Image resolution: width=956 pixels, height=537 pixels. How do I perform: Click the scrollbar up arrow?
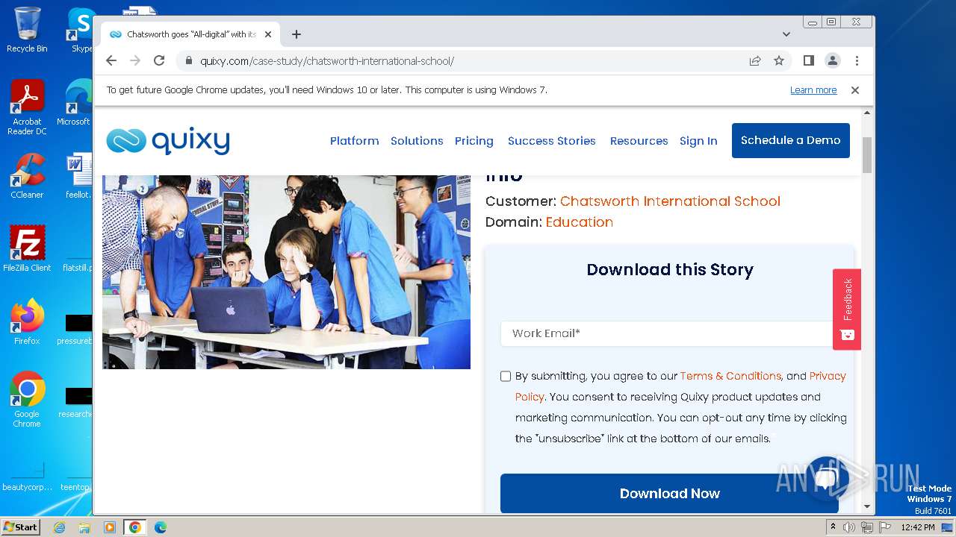(x=867, y=113)
